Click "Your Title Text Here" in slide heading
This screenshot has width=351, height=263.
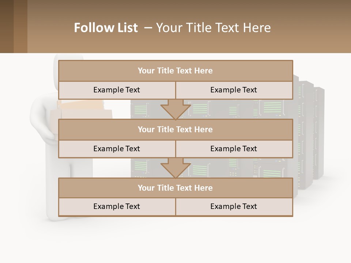(213, 28)
